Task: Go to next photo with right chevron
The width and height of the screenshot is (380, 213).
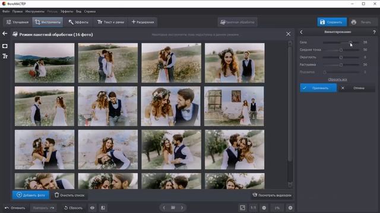Action: pyautogui.click(x=182, y=208)
